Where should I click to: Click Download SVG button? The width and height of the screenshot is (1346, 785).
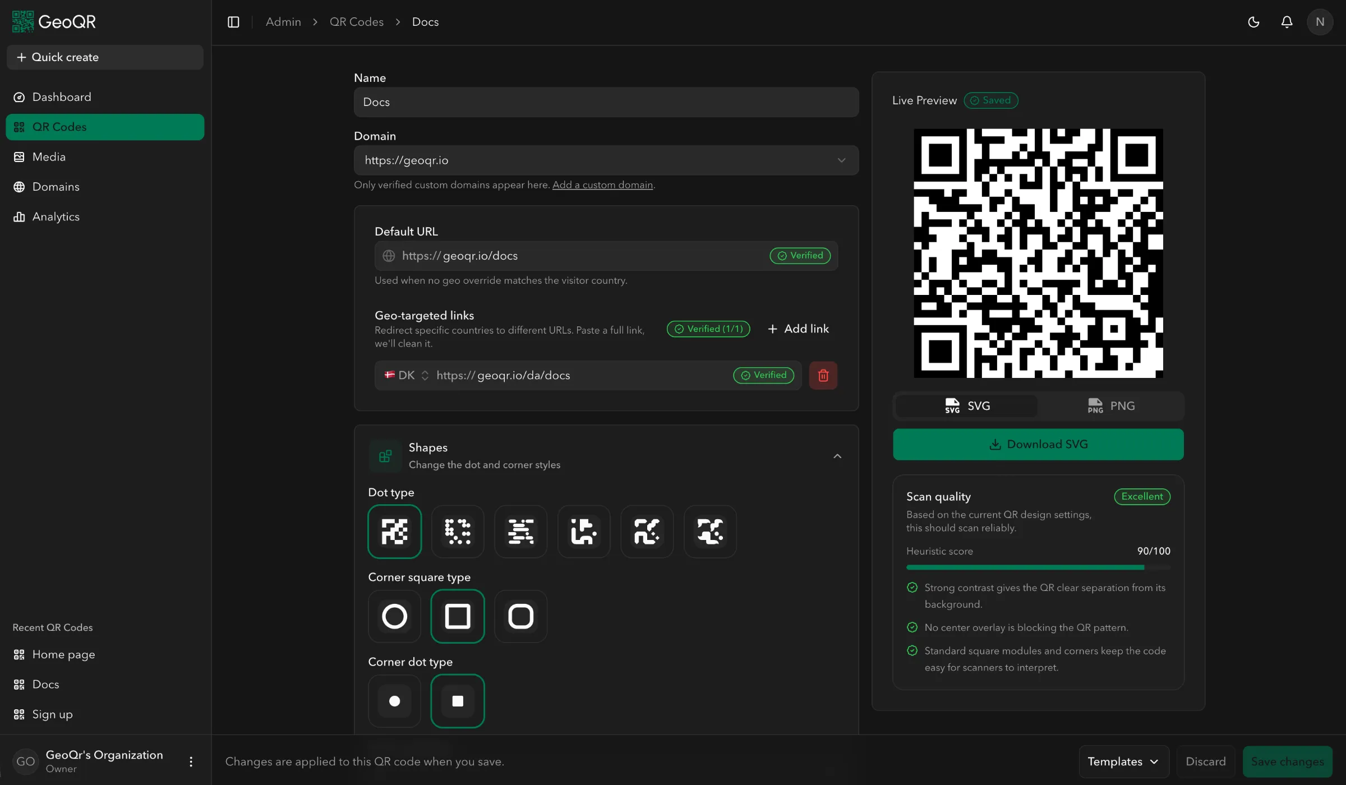coord(1038,444)
